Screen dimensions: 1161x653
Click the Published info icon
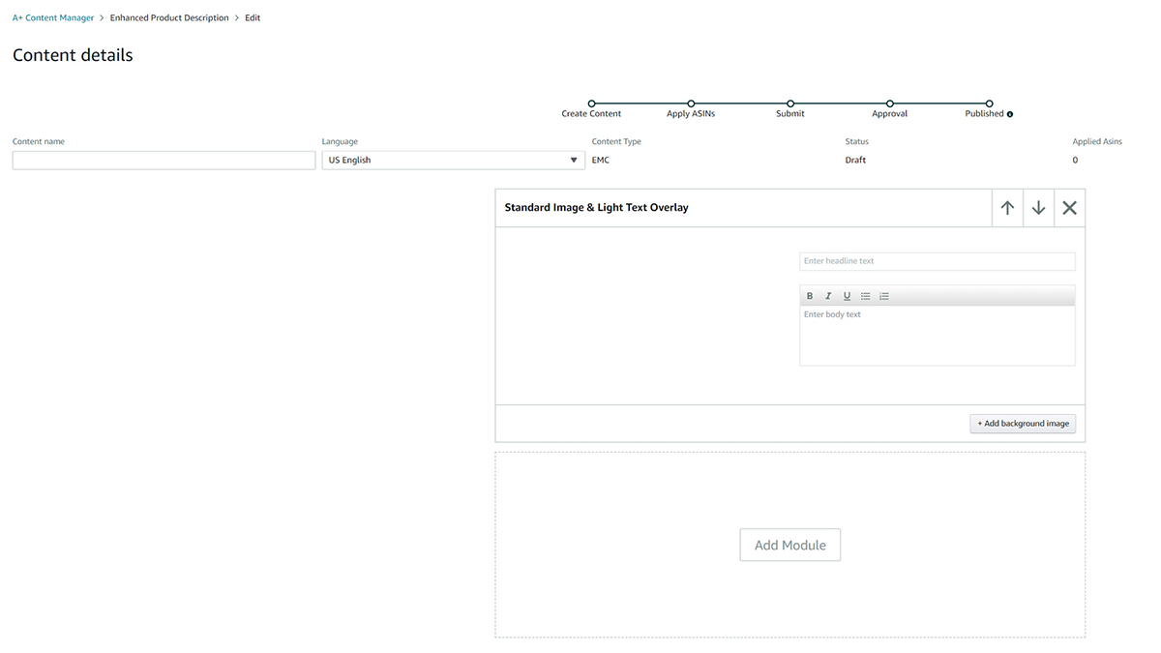pyautogui.click(x=1010, y=114)
